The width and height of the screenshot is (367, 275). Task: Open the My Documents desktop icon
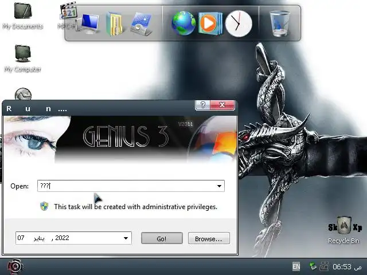[x=23, y=15]
